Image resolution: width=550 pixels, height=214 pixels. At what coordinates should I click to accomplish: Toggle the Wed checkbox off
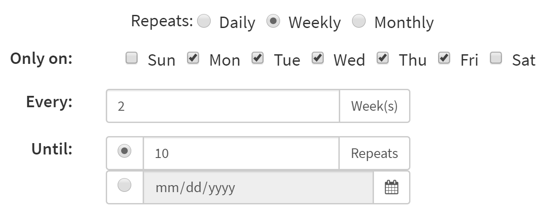pyautogui.click(x=318, y=58)
